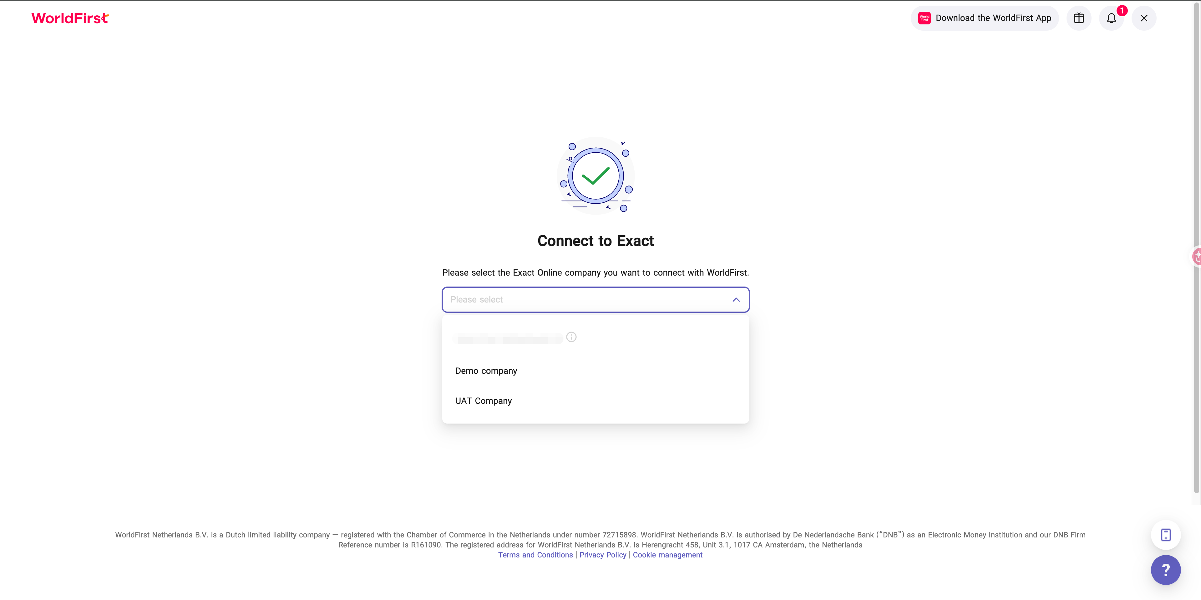
Task: Open Terms and Conditions link
Action: click(535, 555)
